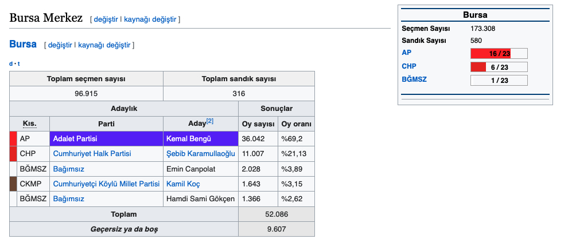
Task: Open footnote reference [2] beside Aday
Action: pos(210,121)
